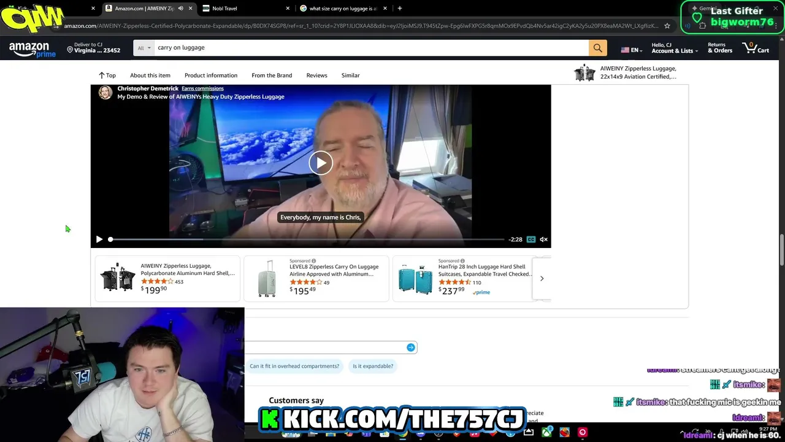The width and height of the screenshot is (785, 442).
Task: Open the EN language selector
Action: [631, 50]
